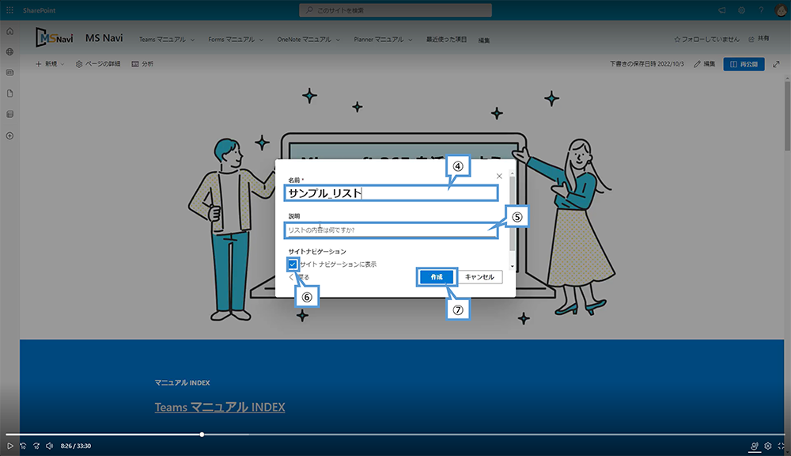Open the news icon in left rail
The image size is (791, 456).
click(x=9, y=73)
